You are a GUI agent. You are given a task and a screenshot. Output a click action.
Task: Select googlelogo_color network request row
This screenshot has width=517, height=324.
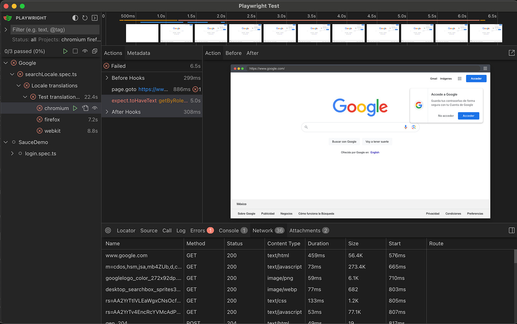click(308, 278)
